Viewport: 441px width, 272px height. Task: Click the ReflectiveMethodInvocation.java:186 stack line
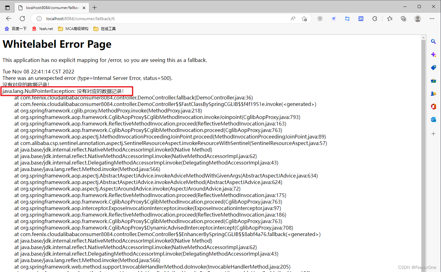150,215
